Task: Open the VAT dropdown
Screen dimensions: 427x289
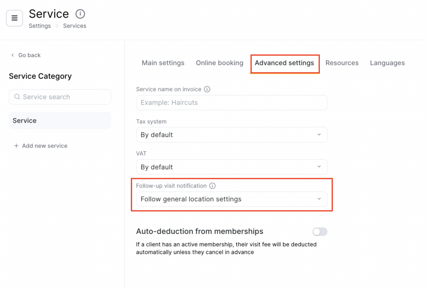Action: tap(231, 167)
